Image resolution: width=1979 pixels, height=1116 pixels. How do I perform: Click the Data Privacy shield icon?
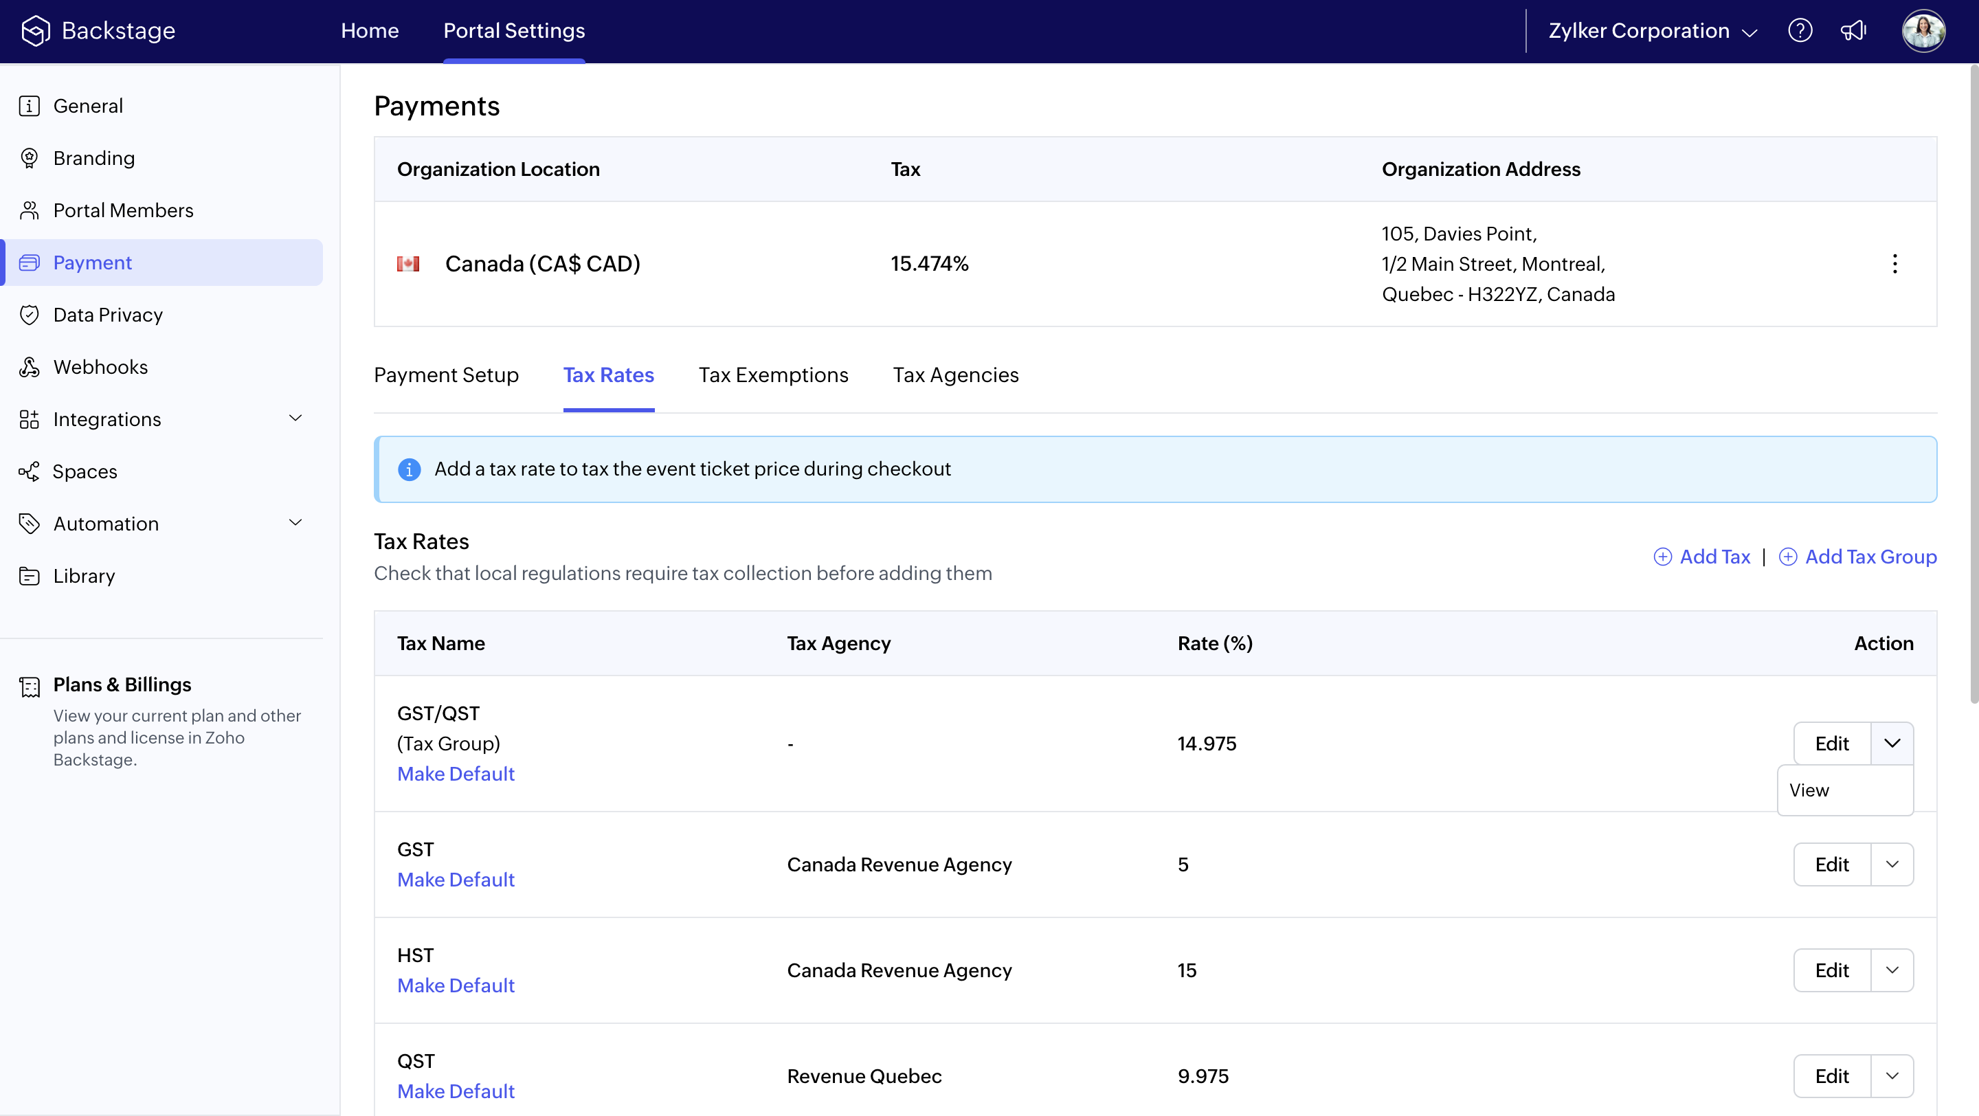point(29,315)
